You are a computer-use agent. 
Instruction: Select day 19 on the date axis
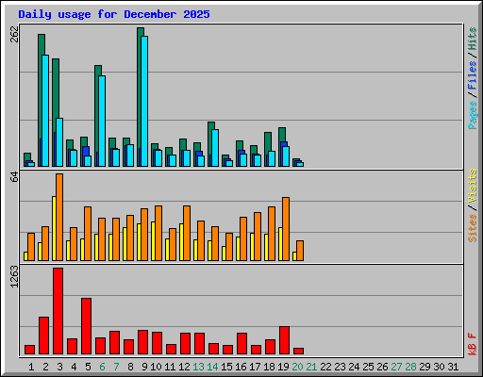(283, 367)
